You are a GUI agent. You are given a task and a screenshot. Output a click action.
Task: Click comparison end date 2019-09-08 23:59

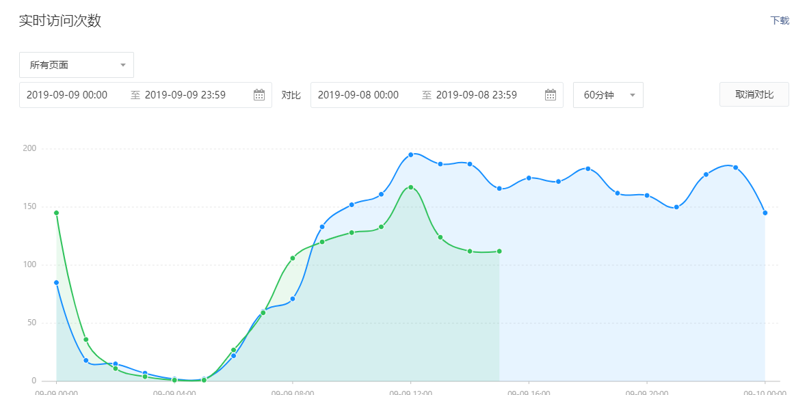pyautogui.click(x=477, y=95)
